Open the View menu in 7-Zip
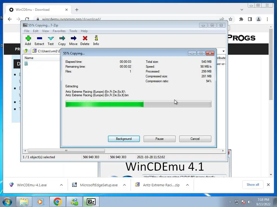 tap(45, 31)
